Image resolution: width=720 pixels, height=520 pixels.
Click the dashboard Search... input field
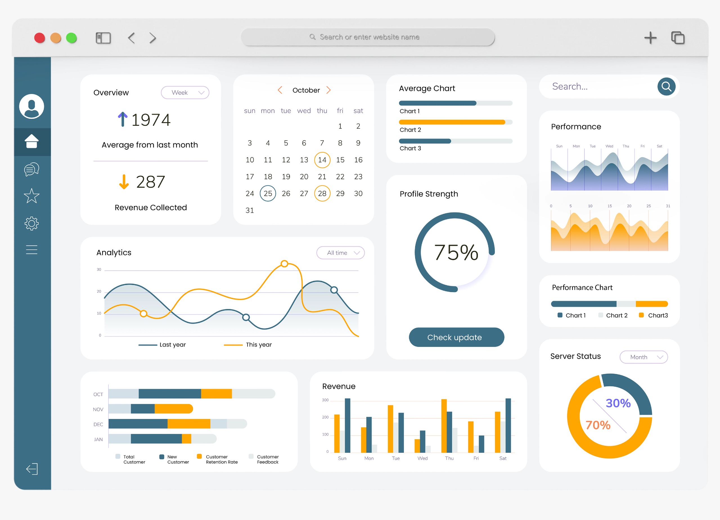point(598,86)
